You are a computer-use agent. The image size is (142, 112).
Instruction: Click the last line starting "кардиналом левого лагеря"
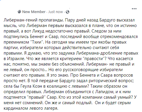31,108
